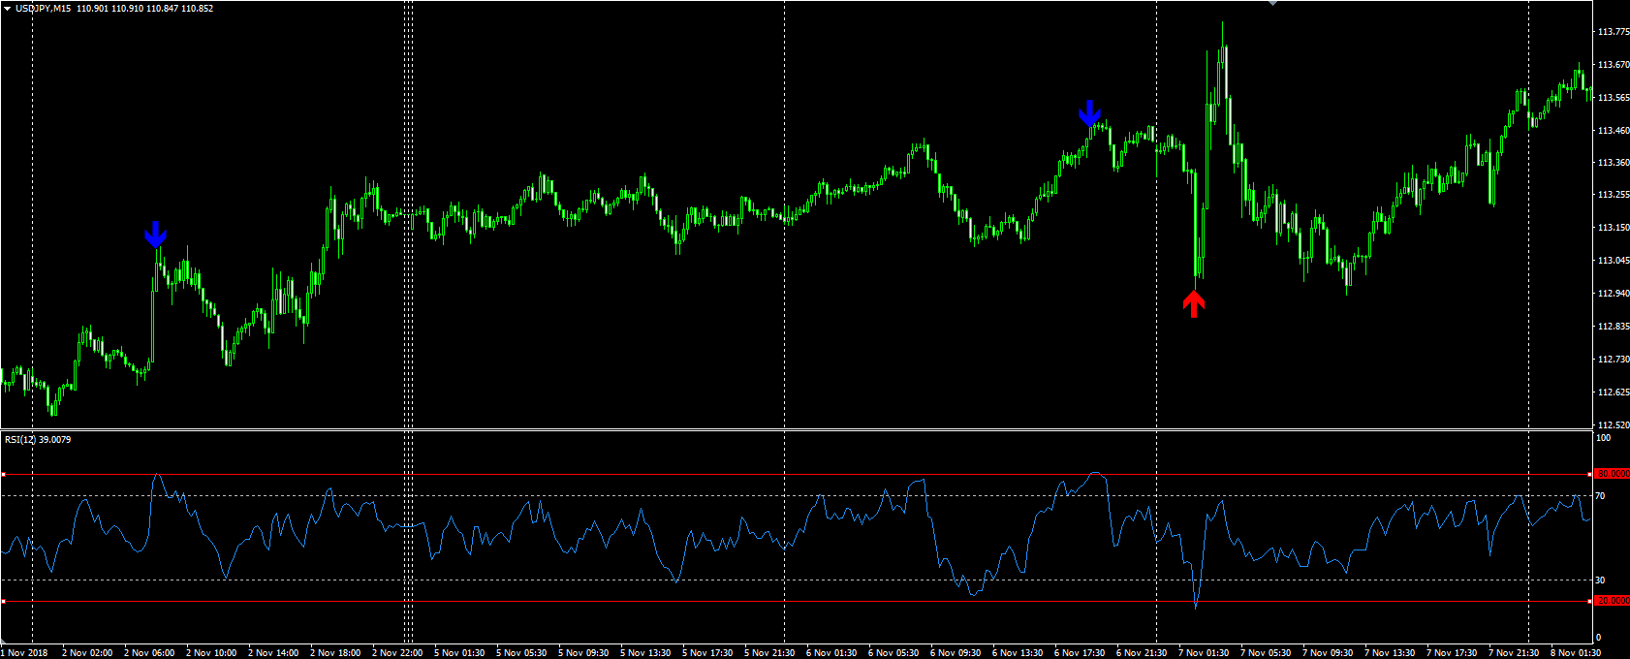This screenshot has width=1630, height=659.
Task: Click the 5 Nov 01:30 time label
Action: pos(459,653)
